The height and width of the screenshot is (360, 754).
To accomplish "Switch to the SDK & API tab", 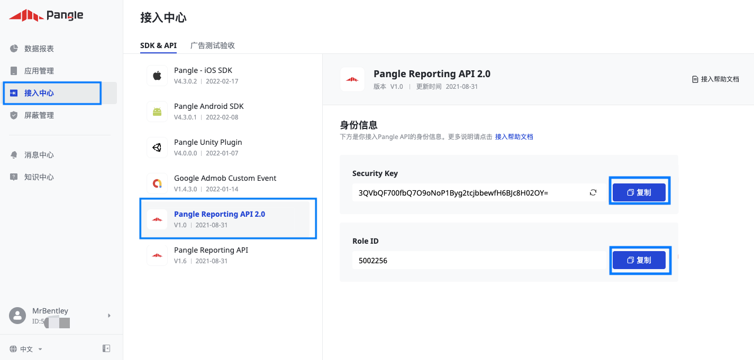I will click(x=158, y=45).
